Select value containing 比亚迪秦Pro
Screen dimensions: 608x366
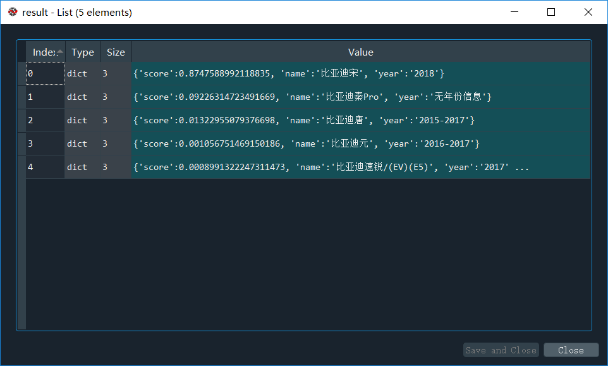[361, 97]
